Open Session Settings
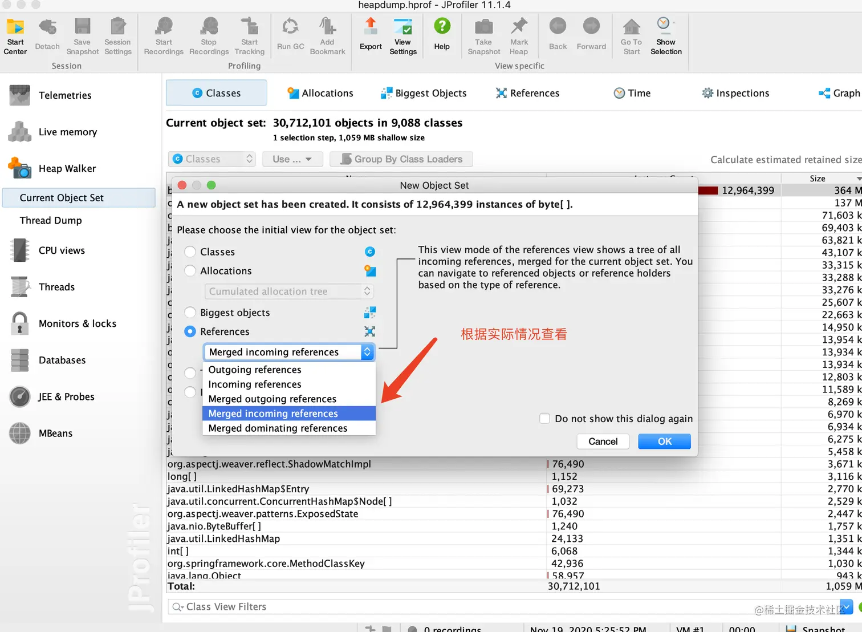Viewport: 862px width, 632px height. click(117, 37)
